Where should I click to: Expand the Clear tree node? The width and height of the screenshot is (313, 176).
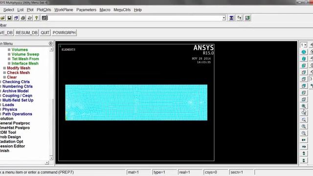click(4, 77)
